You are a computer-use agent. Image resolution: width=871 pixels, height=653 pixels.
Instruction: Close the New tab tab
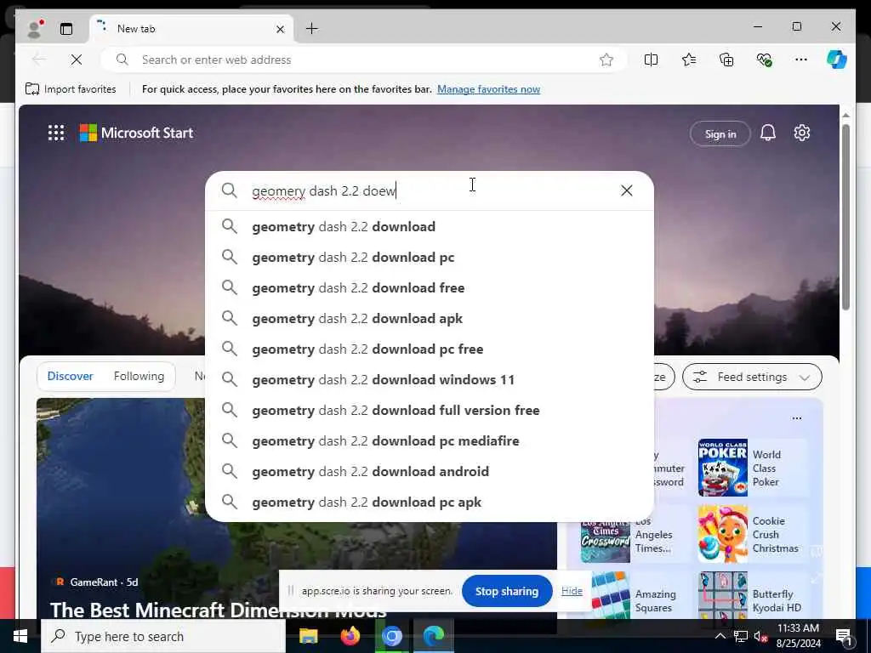281,29
